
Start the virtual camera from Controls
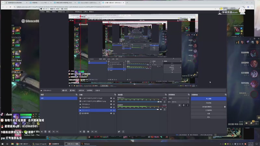(x=207, y=107)
